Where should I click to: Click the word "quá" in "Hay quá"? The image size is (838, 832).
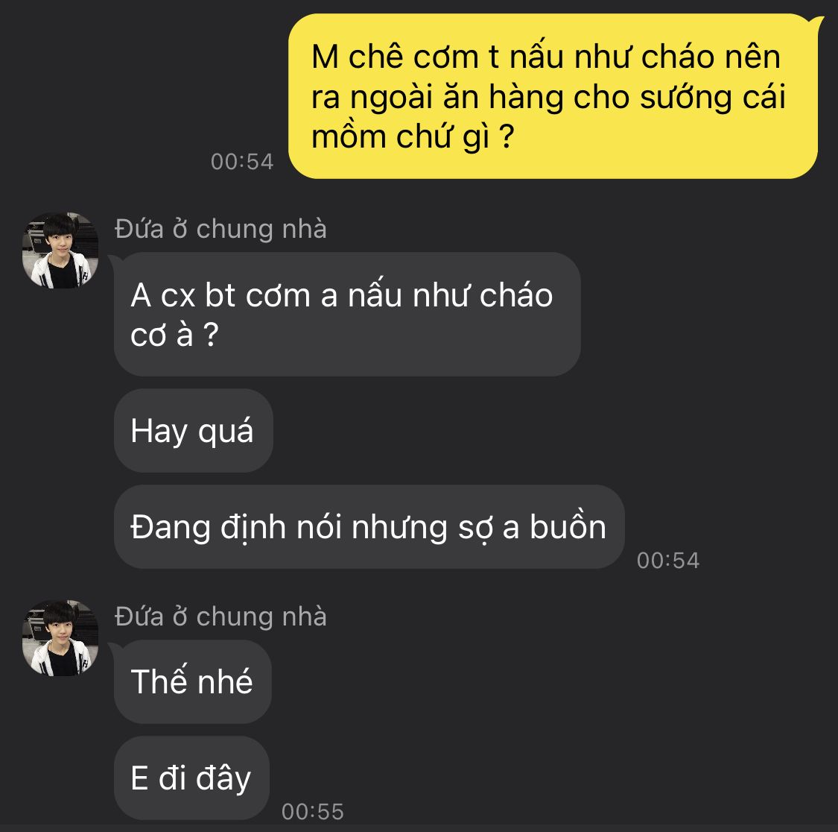click(x=226, y=432)
